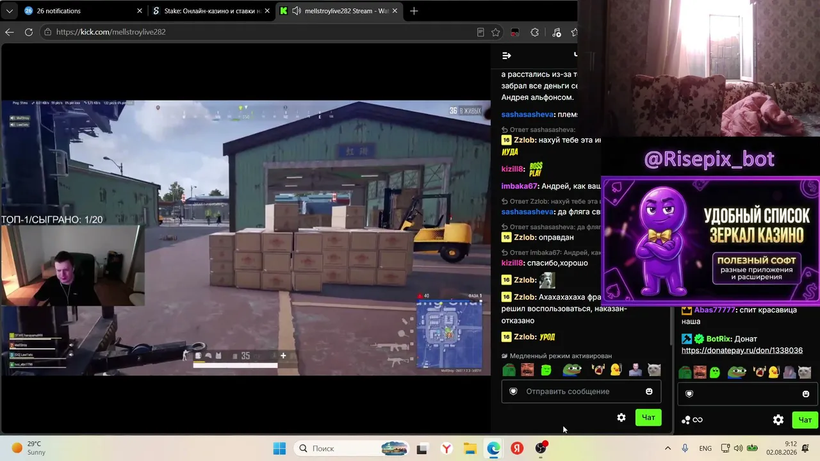
Task: Open File Explorer from the taskbar
Action: click(x=470, y=448)
